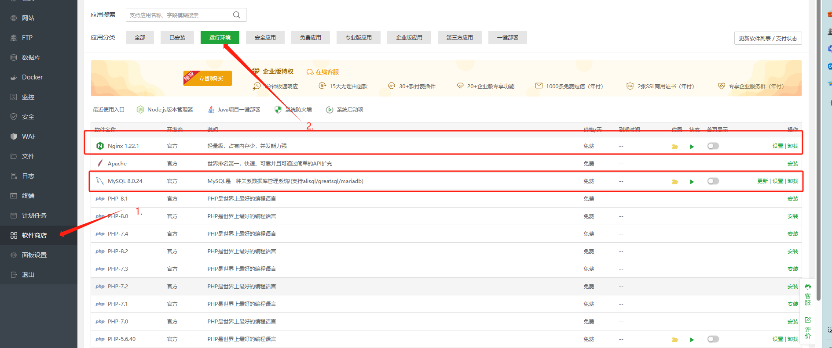Select the 第三方应用 category tab
832x348 pixels.
460,37
